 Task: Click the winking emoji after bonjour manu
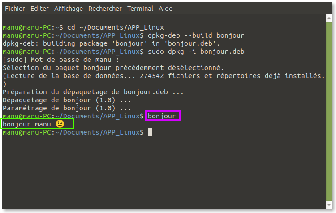[60, 124]
